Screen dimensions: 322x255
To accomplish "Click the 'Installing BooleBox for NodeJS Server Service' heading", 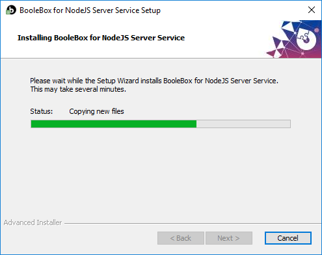I will click(101, 38).
